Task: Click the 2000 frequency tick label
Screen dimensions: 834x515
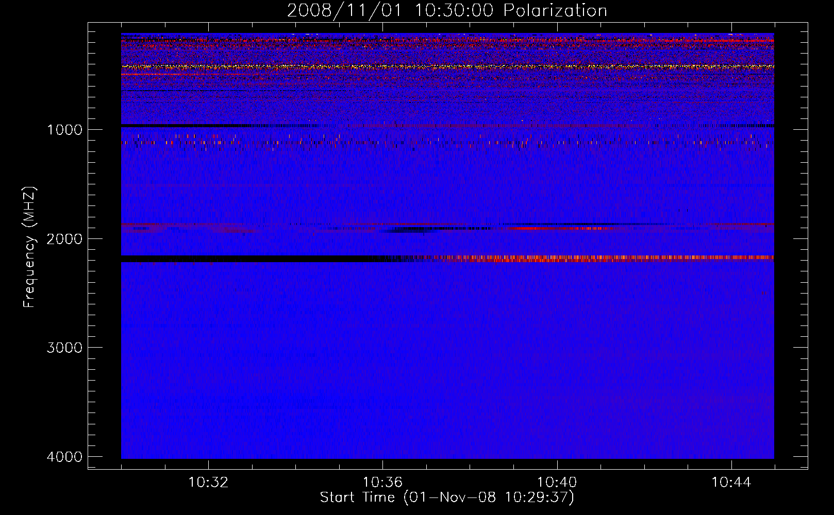Action: 64,239
